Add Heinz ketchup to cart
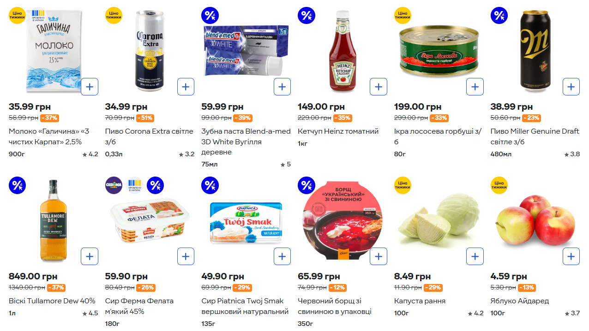 [379, 87]
